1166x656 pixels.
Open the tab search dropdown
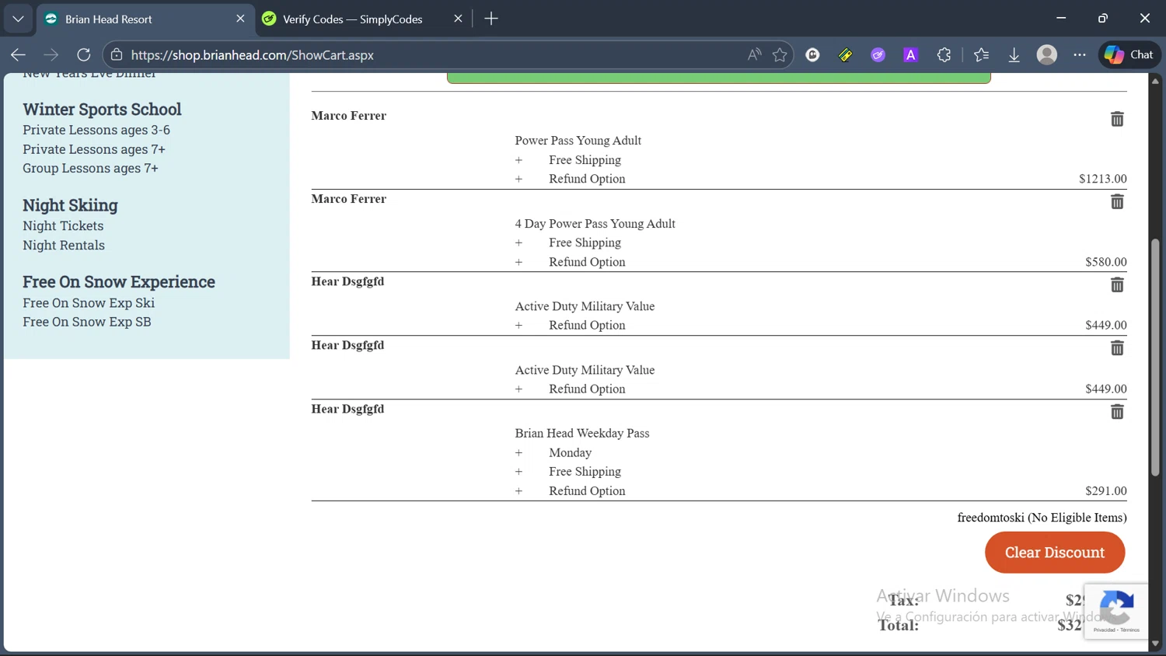pyautogui.click(x=18, y=19)
